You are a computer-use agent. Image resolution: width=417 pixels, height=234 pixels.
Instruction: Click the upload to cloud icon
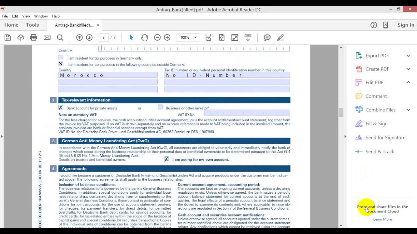[x=21, y=38]
